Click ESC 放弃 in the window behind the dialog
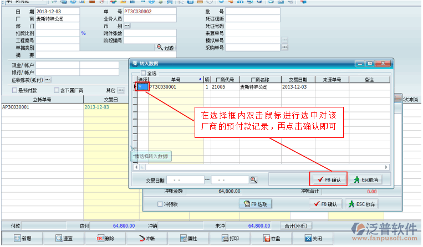Image resolution: width=423 pixels, height=247 pixels. pos(362,204)
